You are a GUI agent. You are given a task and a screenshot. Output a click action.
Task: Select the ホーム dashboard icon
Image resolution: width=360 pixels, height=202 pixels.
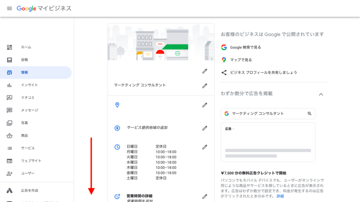click(x=9, y=47)
